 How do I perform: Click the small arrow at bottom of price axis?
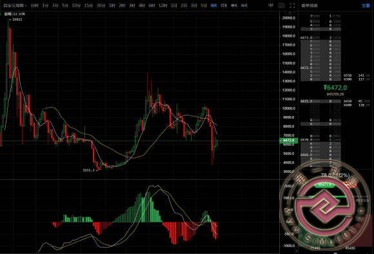tap(297, 251)
